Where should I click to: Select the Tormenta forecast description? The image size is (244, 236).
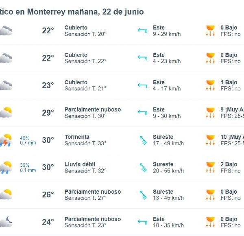77,137
